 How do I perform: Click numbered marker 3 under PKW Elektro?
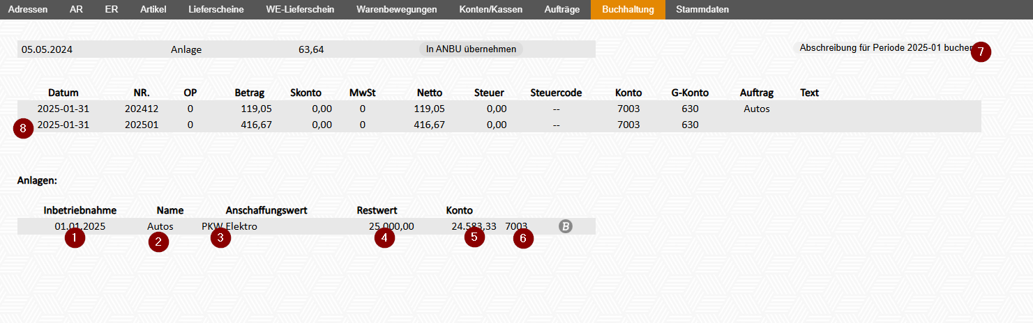coord(220,238)
